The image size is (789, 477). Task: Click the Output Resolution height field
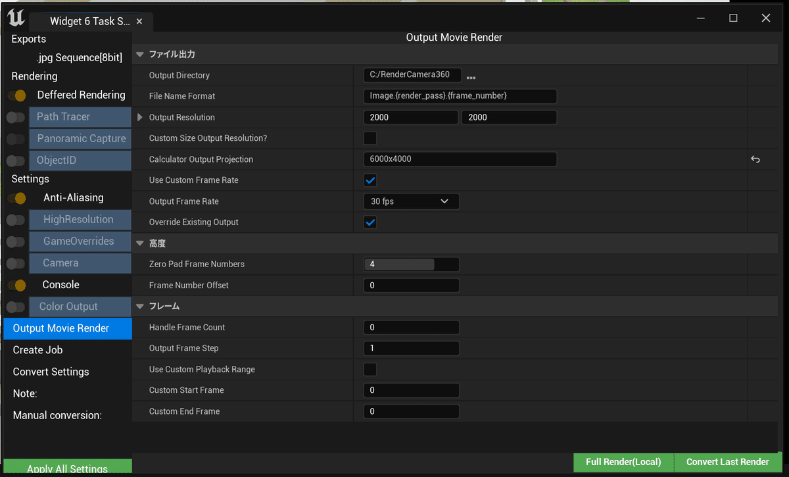point(510,118)
